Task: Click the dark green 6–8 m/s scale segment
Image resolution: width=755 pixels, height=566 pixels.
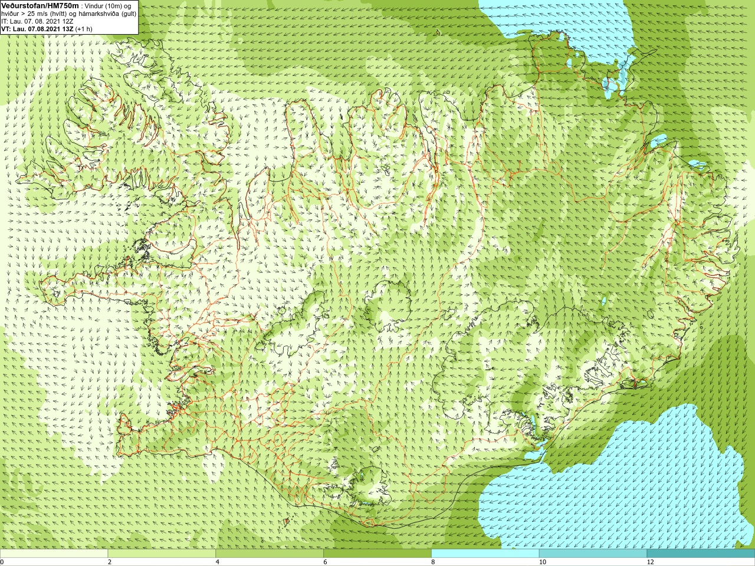Action: (x=377, y=554)
